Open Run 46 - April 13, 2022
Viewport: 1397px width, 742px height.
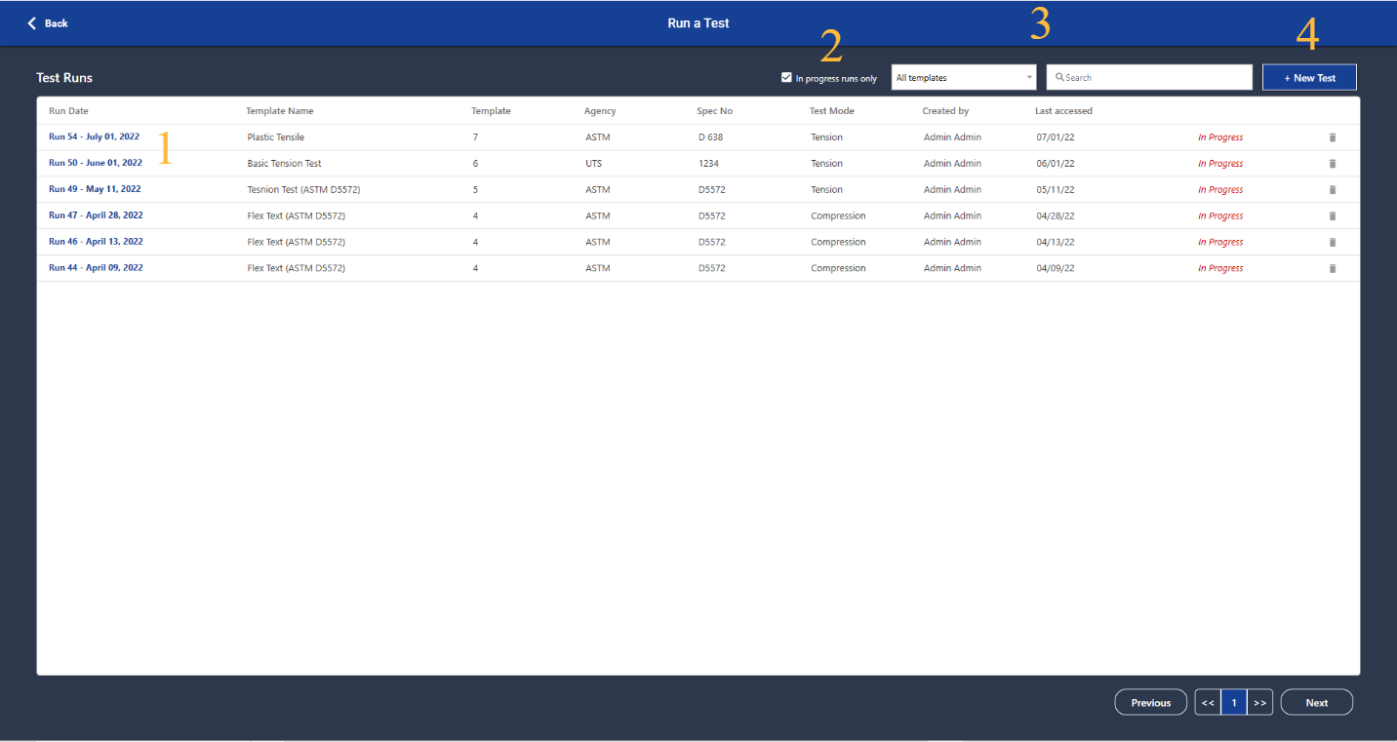96,242
